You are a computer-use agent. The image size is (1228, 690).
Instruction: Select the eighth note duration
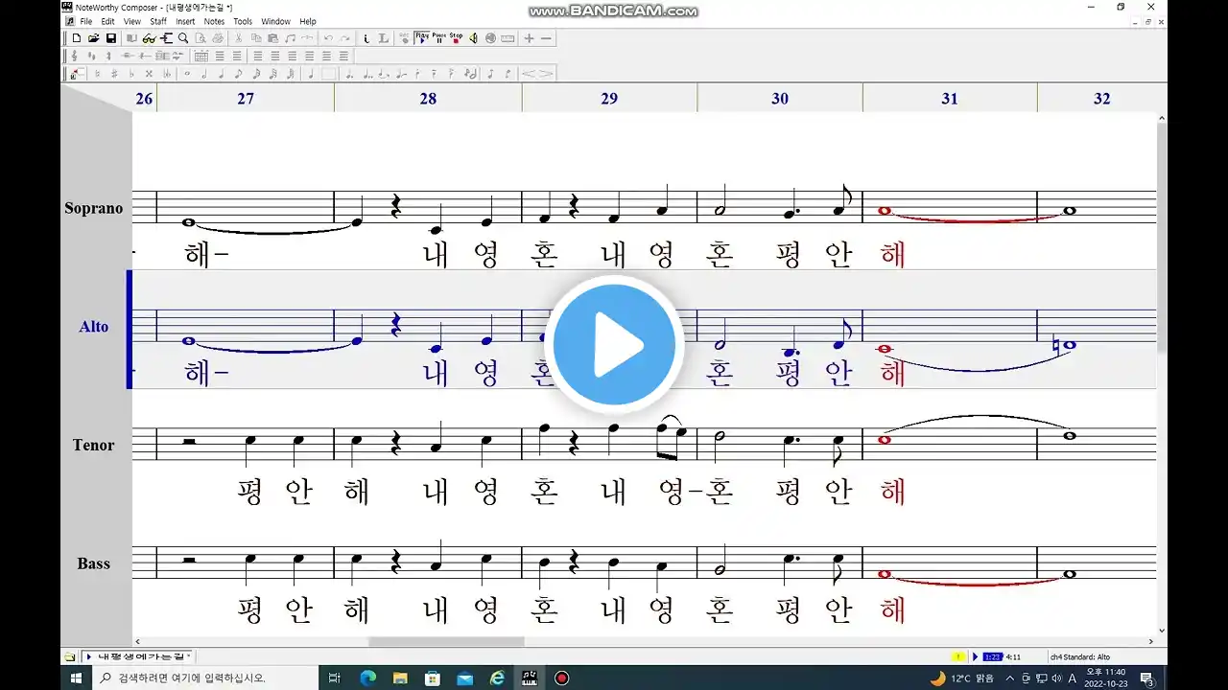pos(239,74)
